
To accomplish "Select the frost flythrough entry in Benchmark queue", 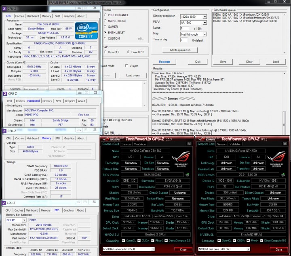I will [245, 21].
